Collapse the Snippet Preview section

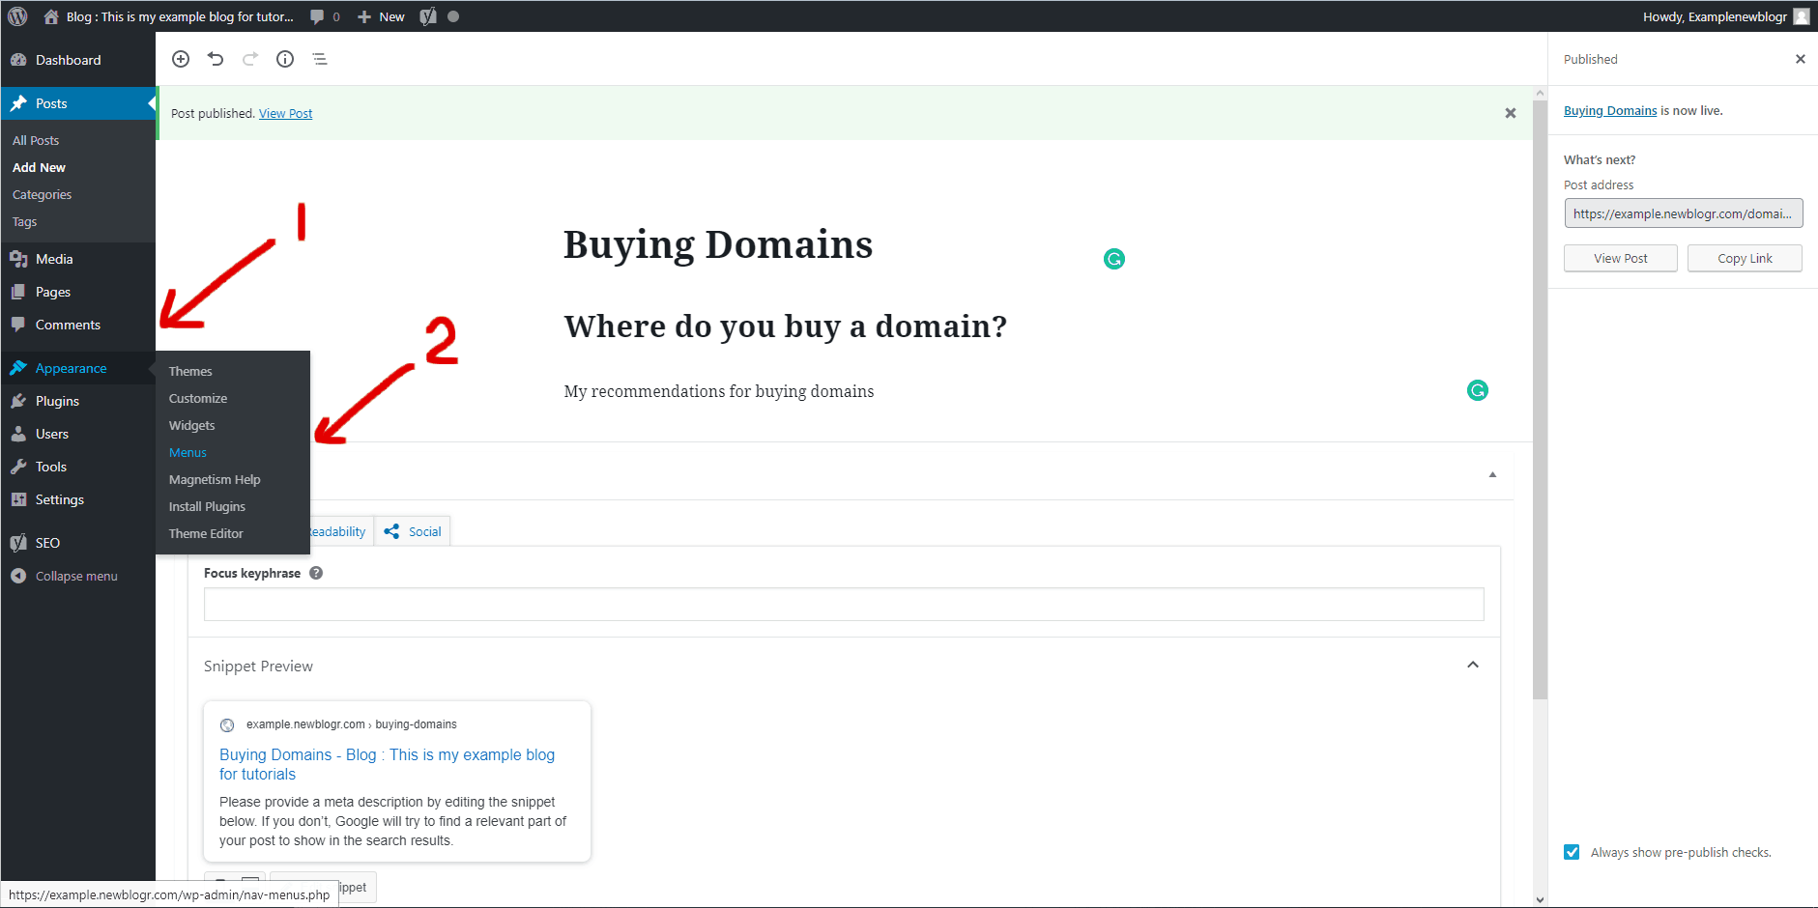point(1473,665)
